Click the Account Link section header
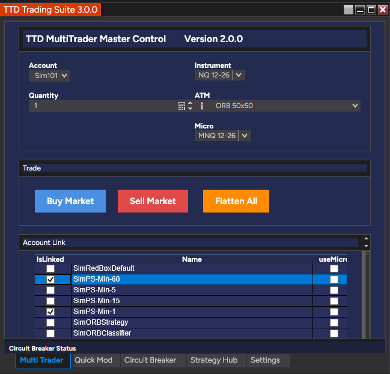The width and height of the screenshot is (390, 374). [x=190, y=243]
